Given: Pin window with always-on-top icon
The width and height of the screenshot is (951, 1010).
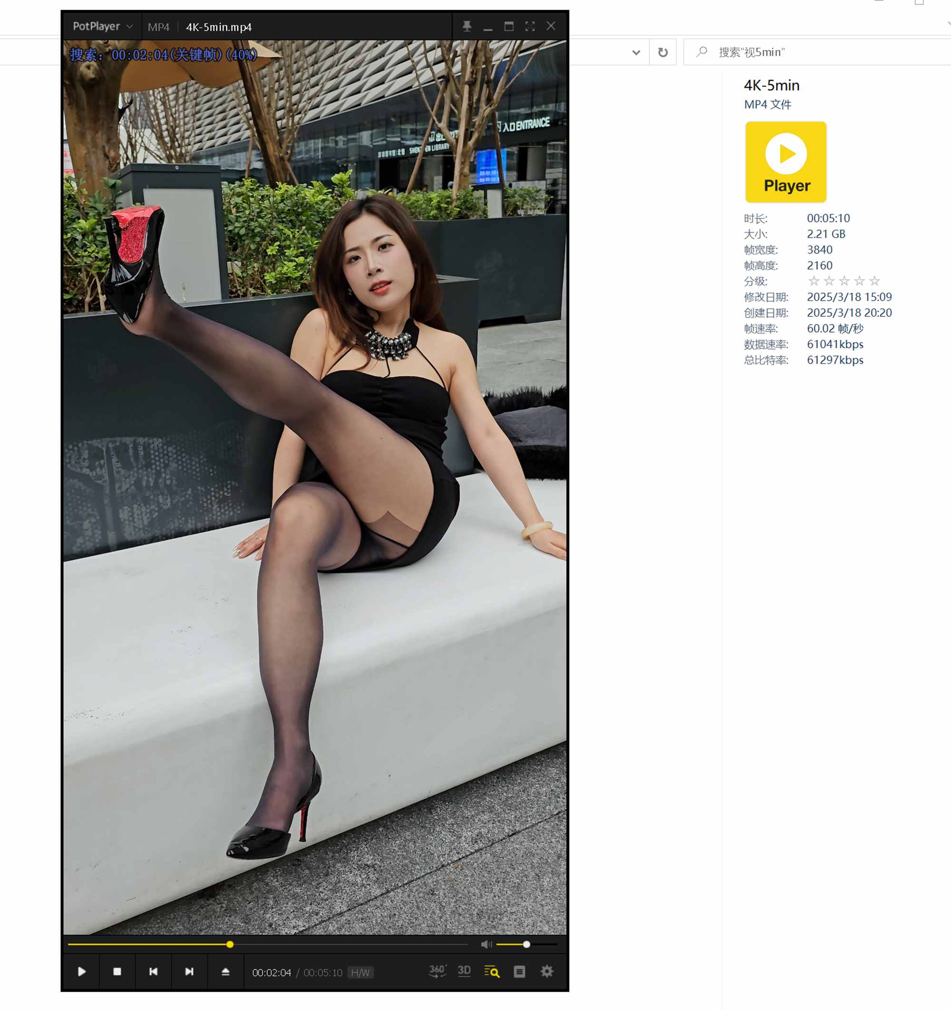Looking at the screenshot, I should [x=466, y=27].
